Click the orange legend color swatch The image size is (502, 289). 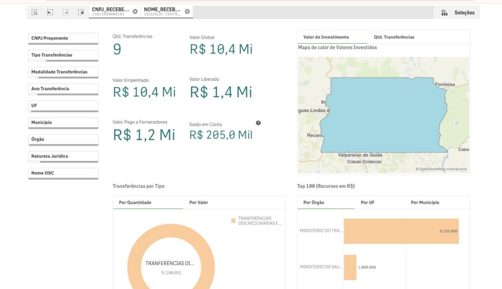click(x=233, y=221)
